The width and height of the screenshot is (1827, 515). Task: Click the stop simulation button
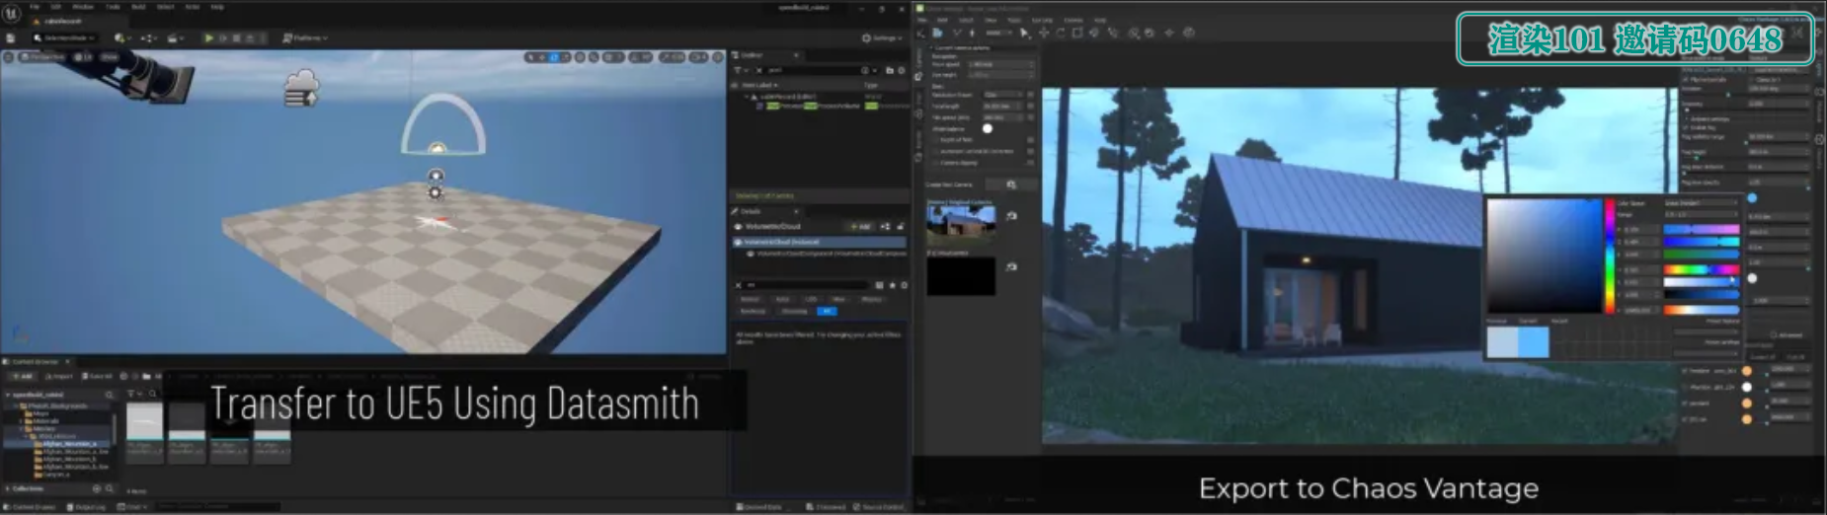(x=236, y=38)
